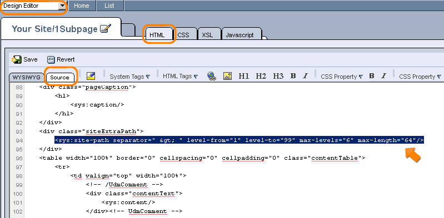Click the Your Site/1Subpage title
Viewport: 444px width, 218px height.
coord(54,29)
